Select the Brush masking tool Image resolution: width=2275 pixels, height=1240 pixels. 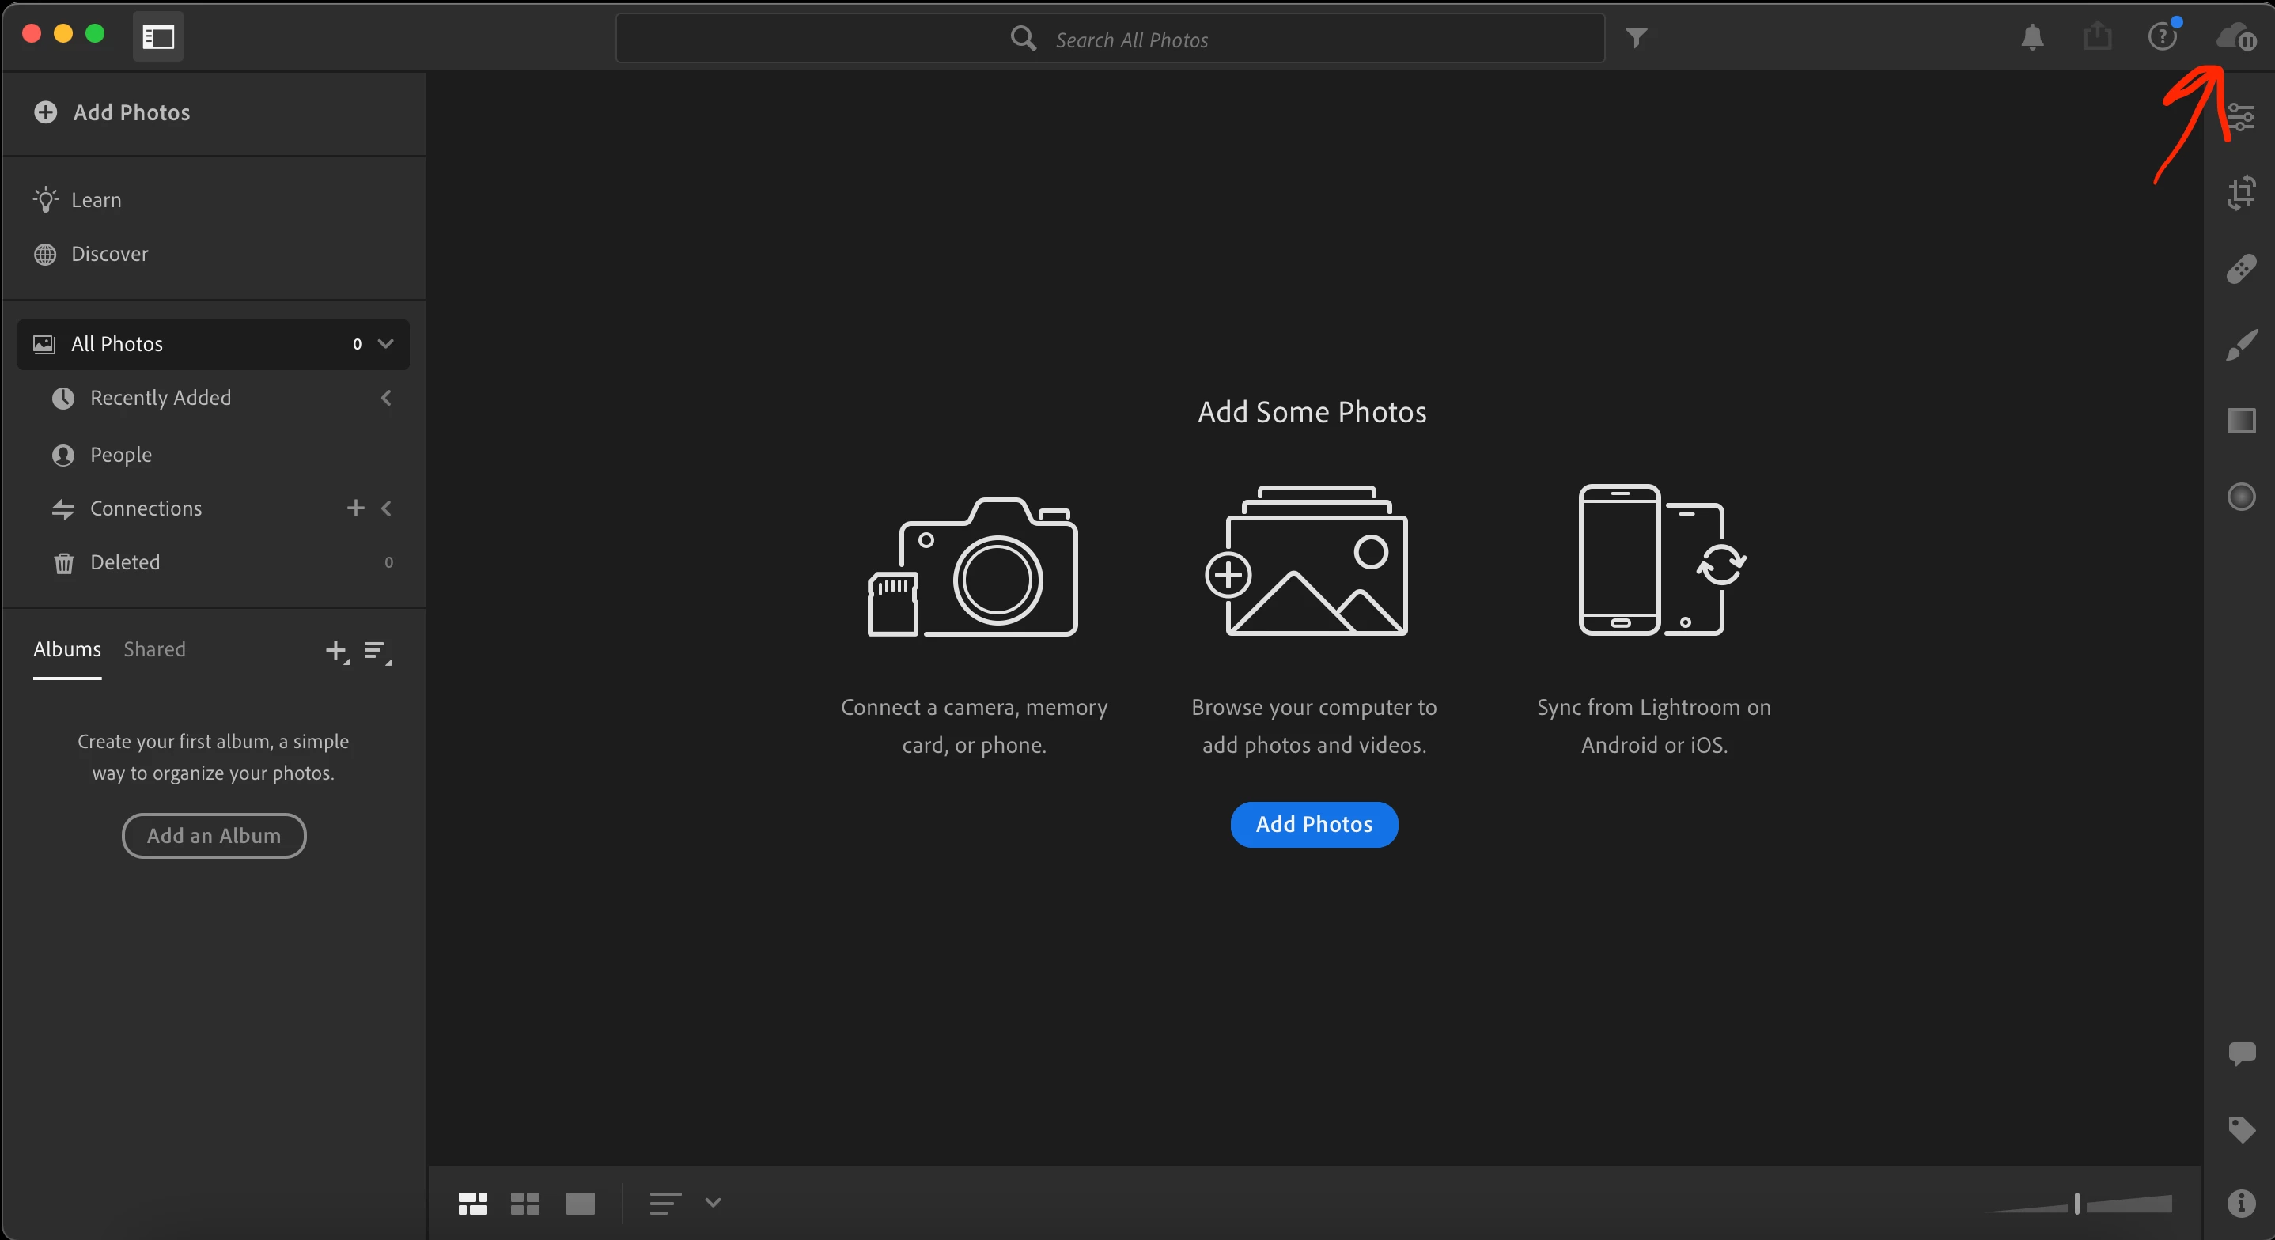pos(2242,345)
